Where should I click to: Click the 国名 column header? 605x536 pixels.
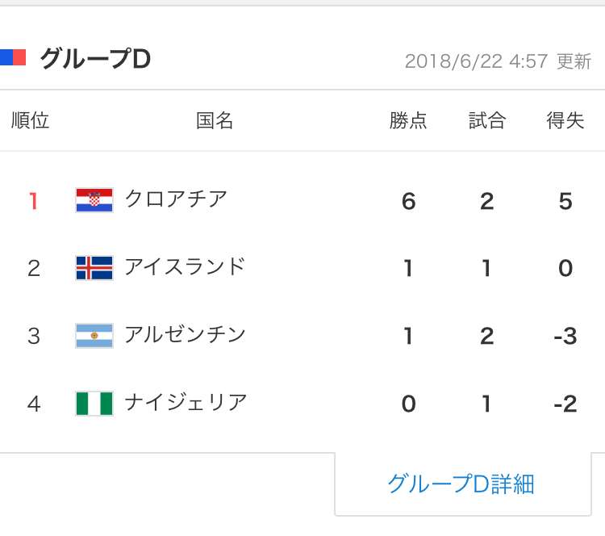[x=215, y=120]
